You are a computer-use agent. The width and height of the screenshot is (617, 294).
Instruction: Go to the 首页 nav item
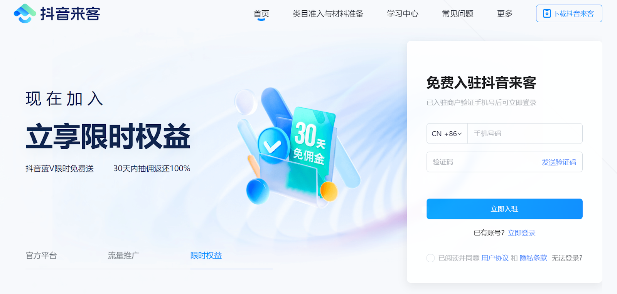pos(261,14)
